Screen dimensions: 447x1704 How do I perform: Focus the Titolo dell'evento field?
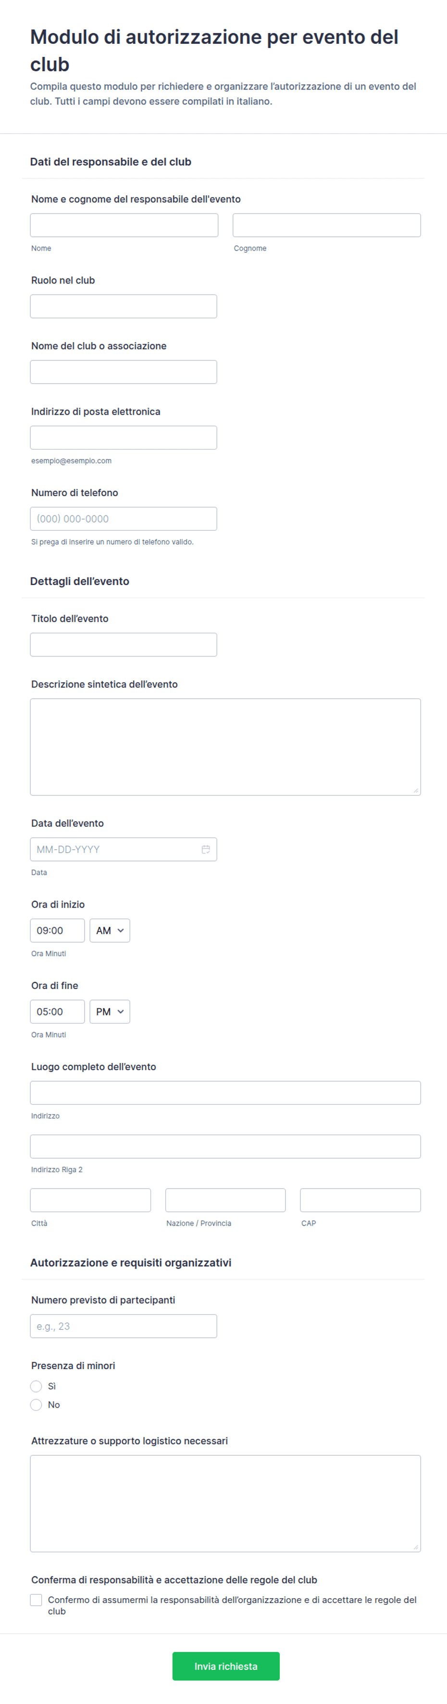(124, 644)
